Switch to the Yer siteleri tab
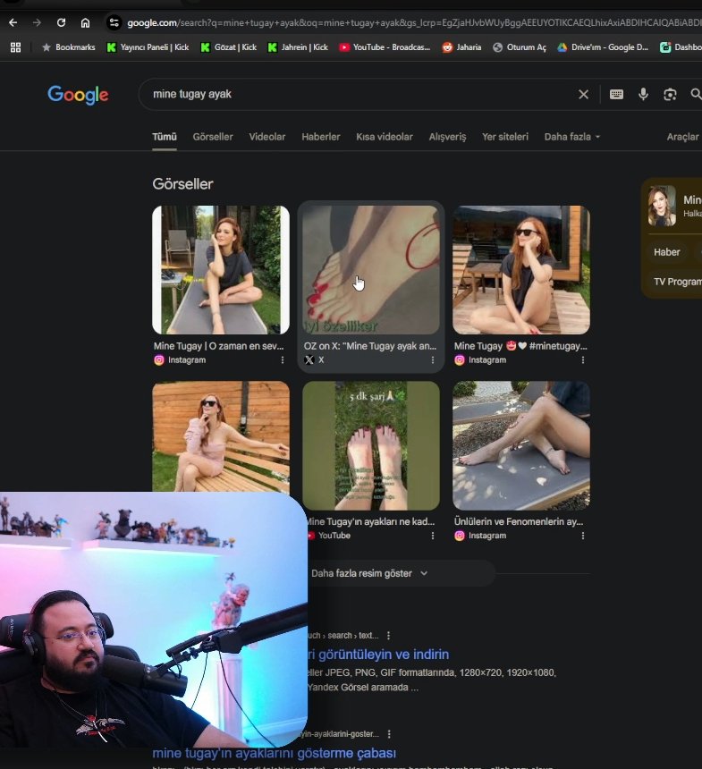 point(505,137)
